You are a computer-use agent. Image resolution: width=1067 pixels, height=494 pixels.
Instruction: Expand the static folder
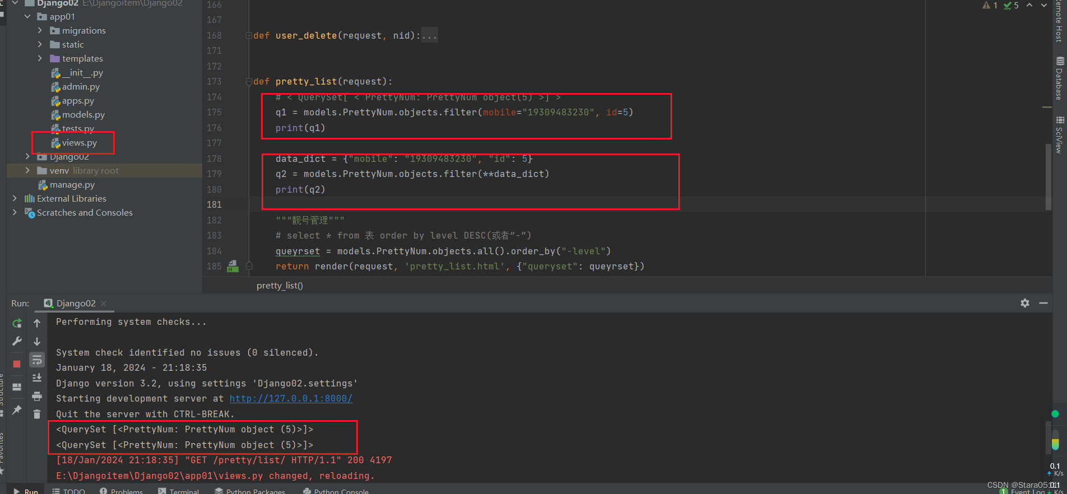click(x=40, y=44)
